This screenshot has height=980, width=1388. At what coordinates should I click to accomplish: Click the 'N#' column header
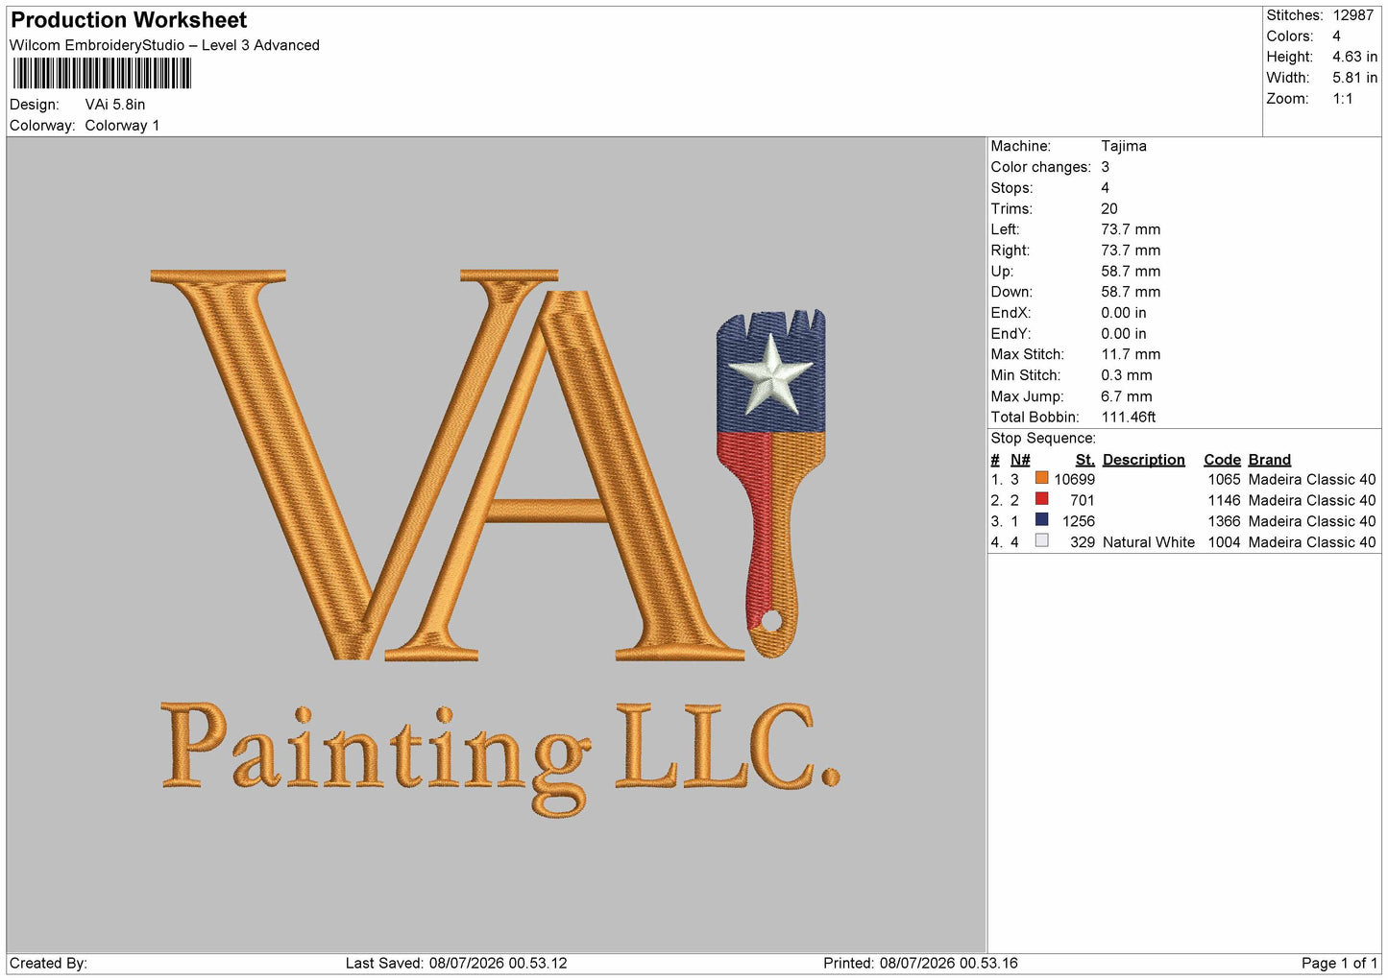click(1020, 460)
